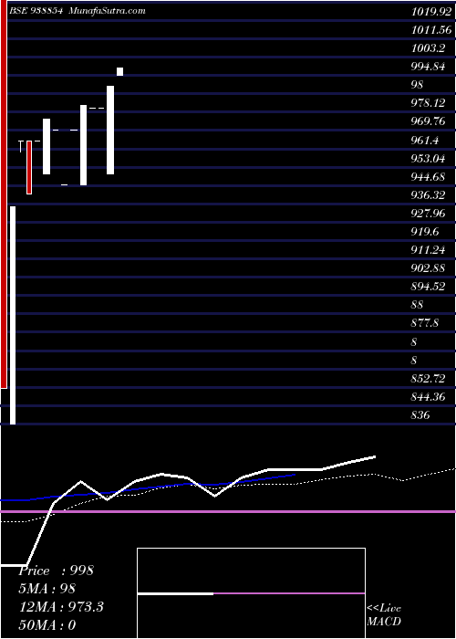Click the 978.12 axis value
Viewport: 456px width, 639px height.
428,103
